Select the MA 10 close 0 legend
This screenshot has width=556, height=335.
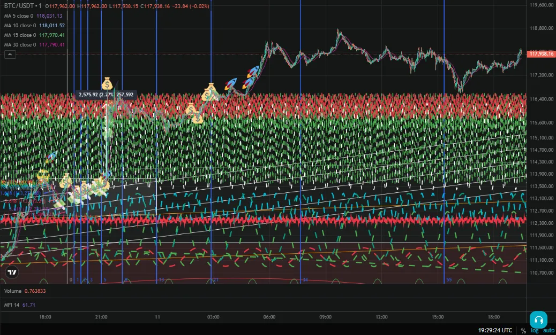34,26
